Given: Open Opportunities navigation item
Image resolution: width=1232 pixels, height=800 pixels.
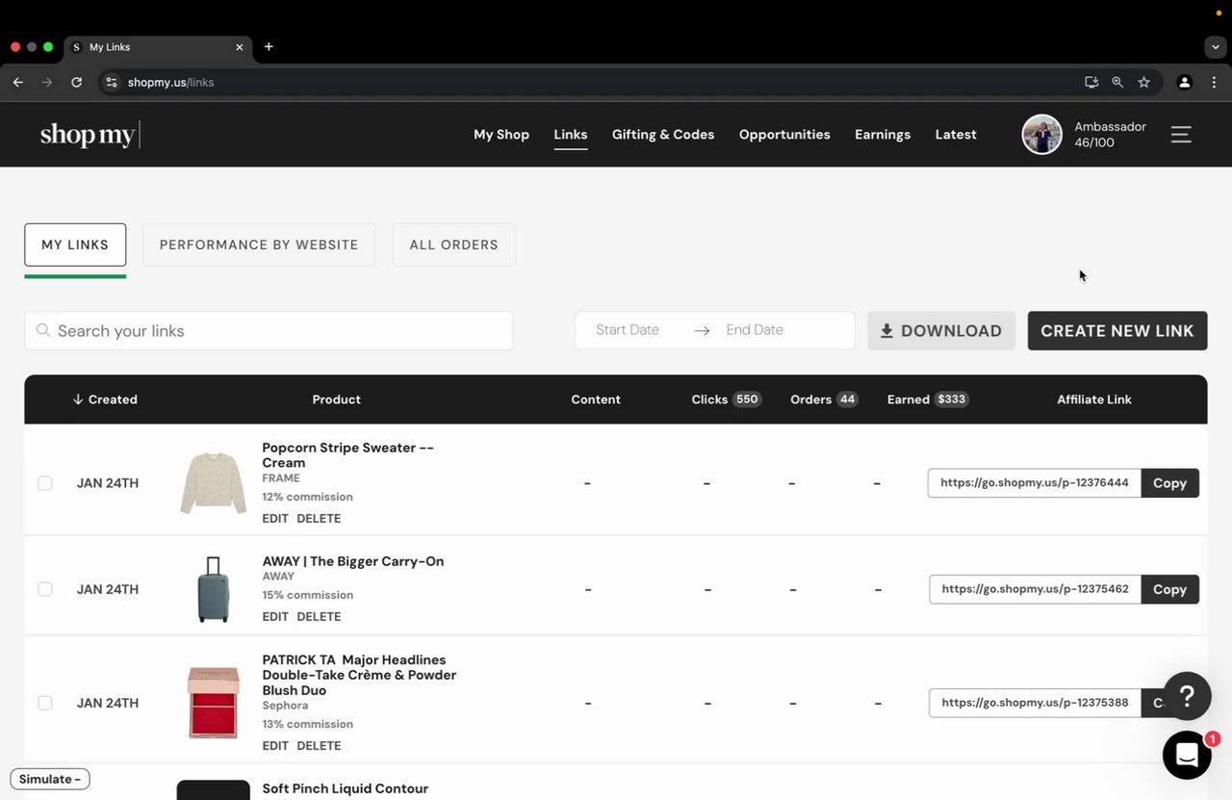Looking at the screenshot, I should click(784, 135).
